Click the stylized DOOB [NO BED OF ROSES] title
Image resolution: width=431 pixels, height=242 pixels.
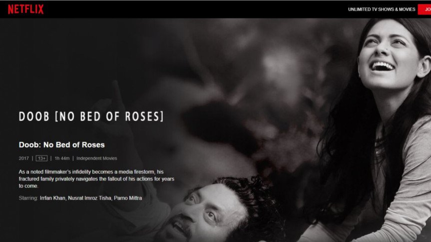point(91,117)
